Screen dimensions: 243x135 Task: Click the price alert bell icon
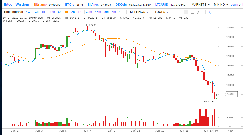pos(210,12)
